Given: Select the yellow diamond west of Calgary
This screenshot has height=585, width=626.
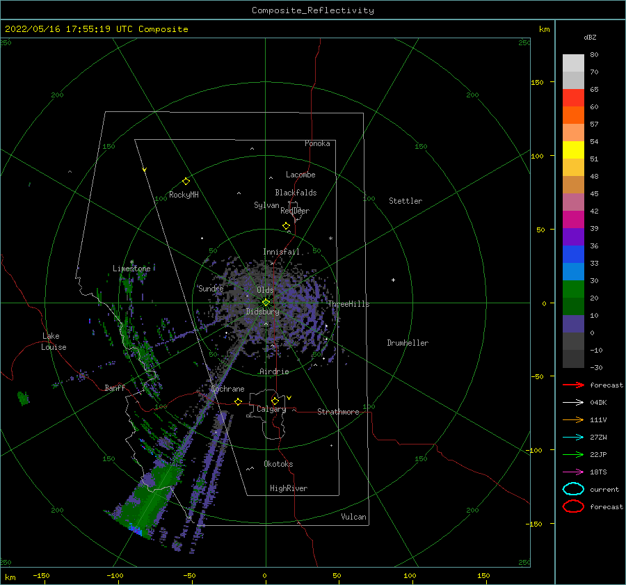Looking at the screenshot, I should tap(239, 401).
